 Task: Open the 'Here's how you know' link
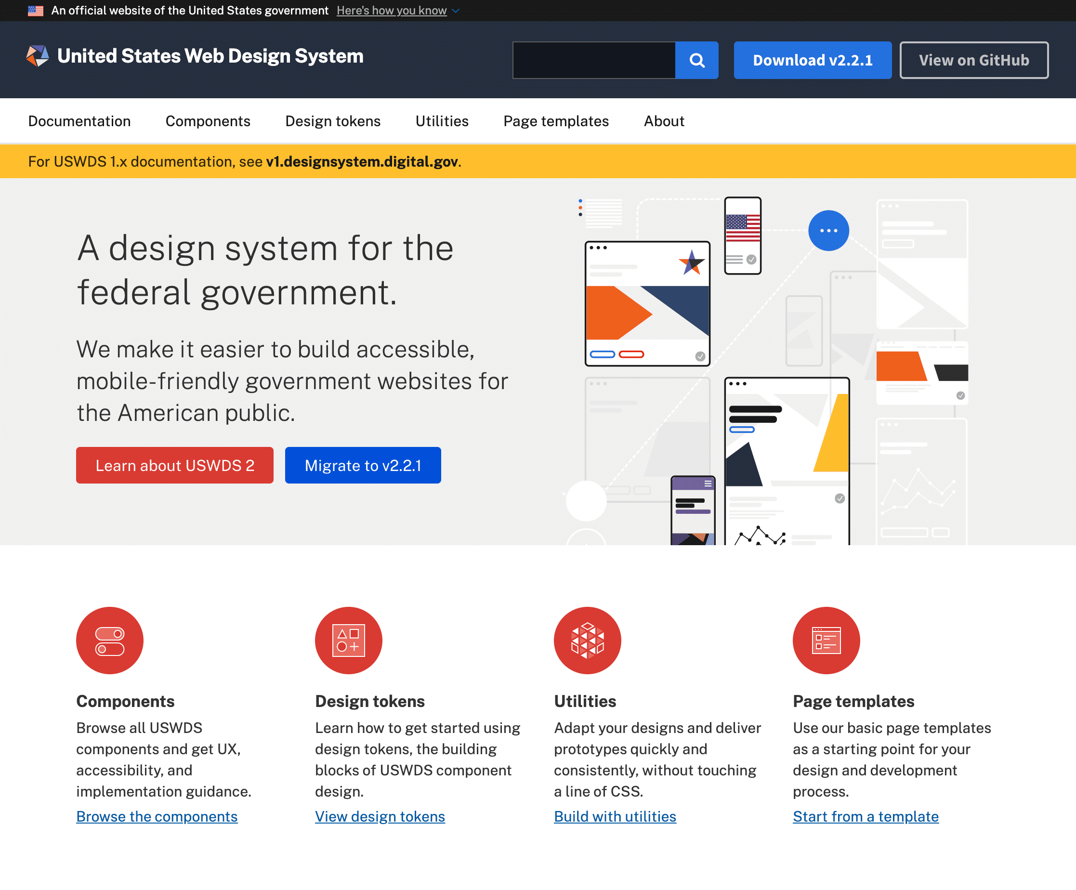pos(392,11)
